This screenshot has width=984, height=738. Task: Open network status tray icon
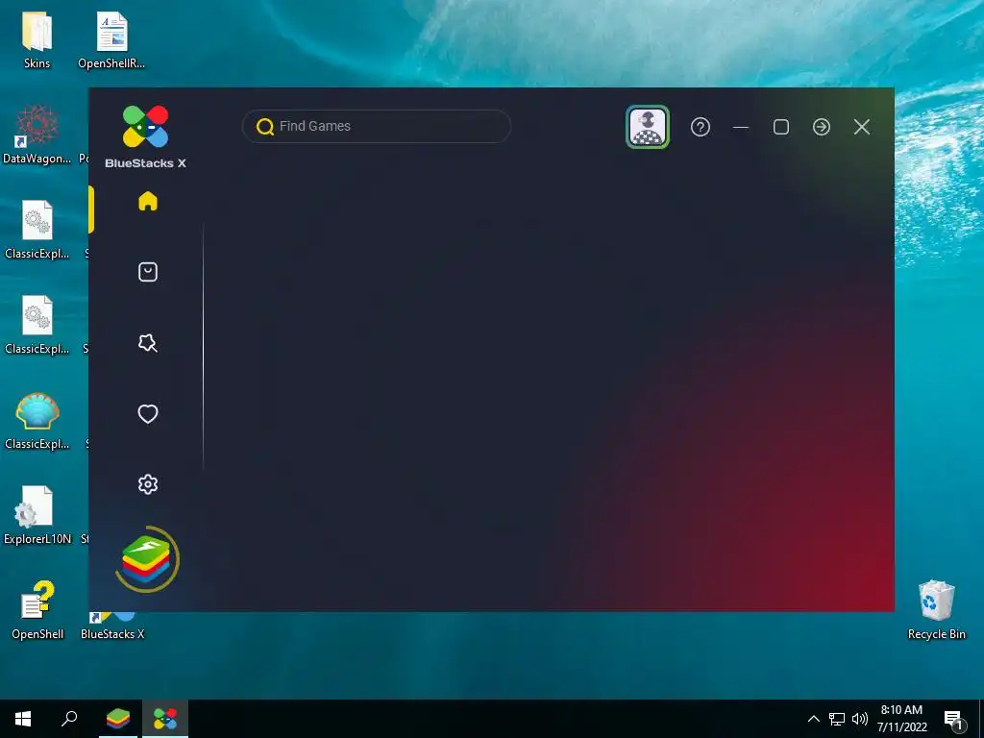tap(837, 719)
